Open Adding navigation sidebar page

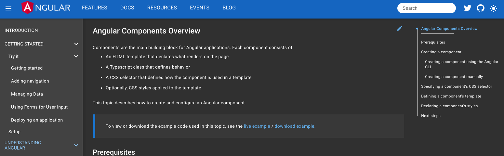pyautogui.click(x=30, y=81)
